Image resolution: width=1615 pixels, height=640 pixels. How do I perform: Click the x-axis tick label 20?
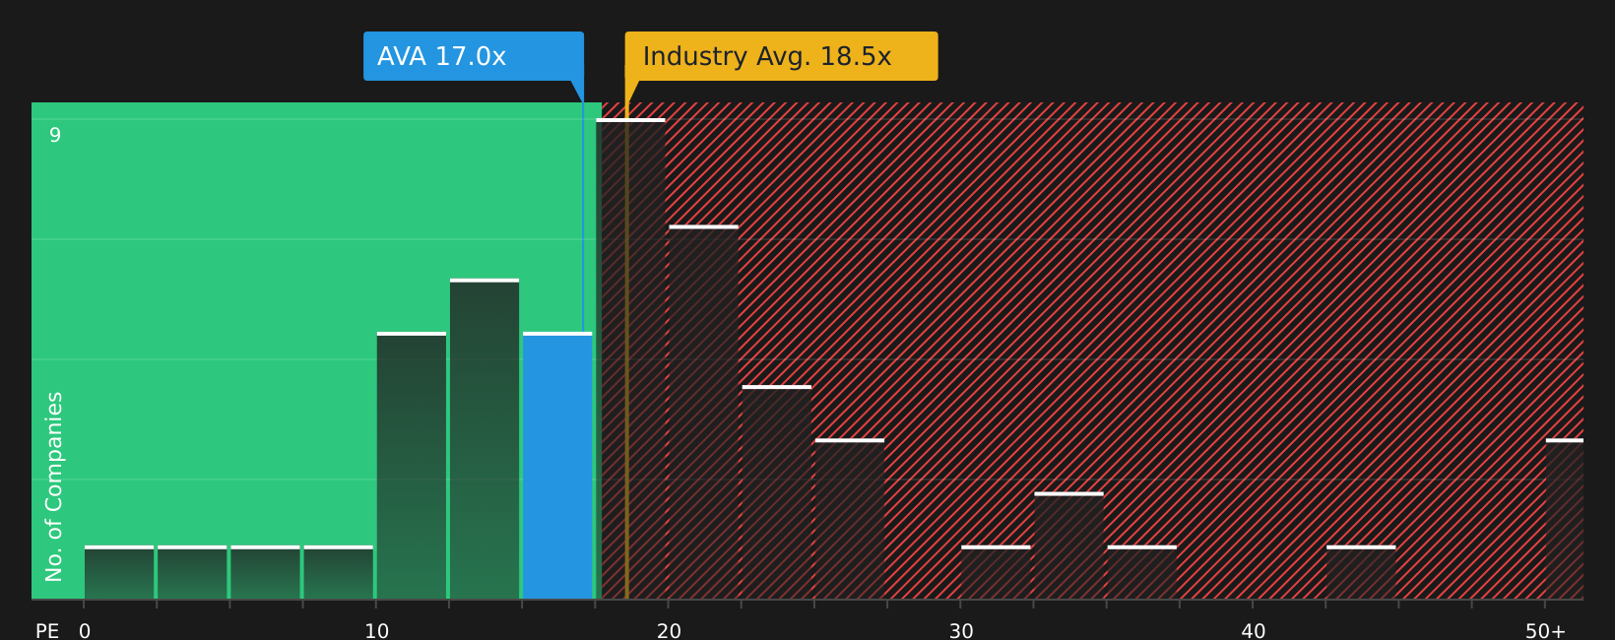(x=669, y=631)
